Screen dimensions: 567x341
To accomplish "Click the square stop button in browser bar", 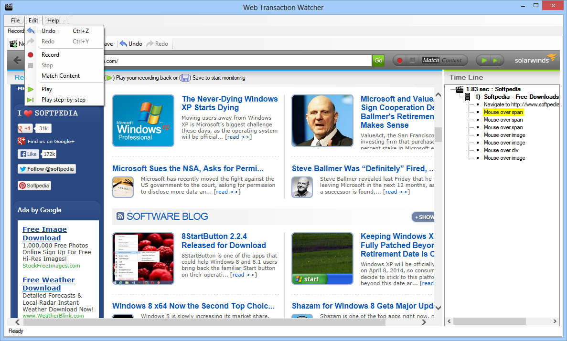I will click(412, 60).
